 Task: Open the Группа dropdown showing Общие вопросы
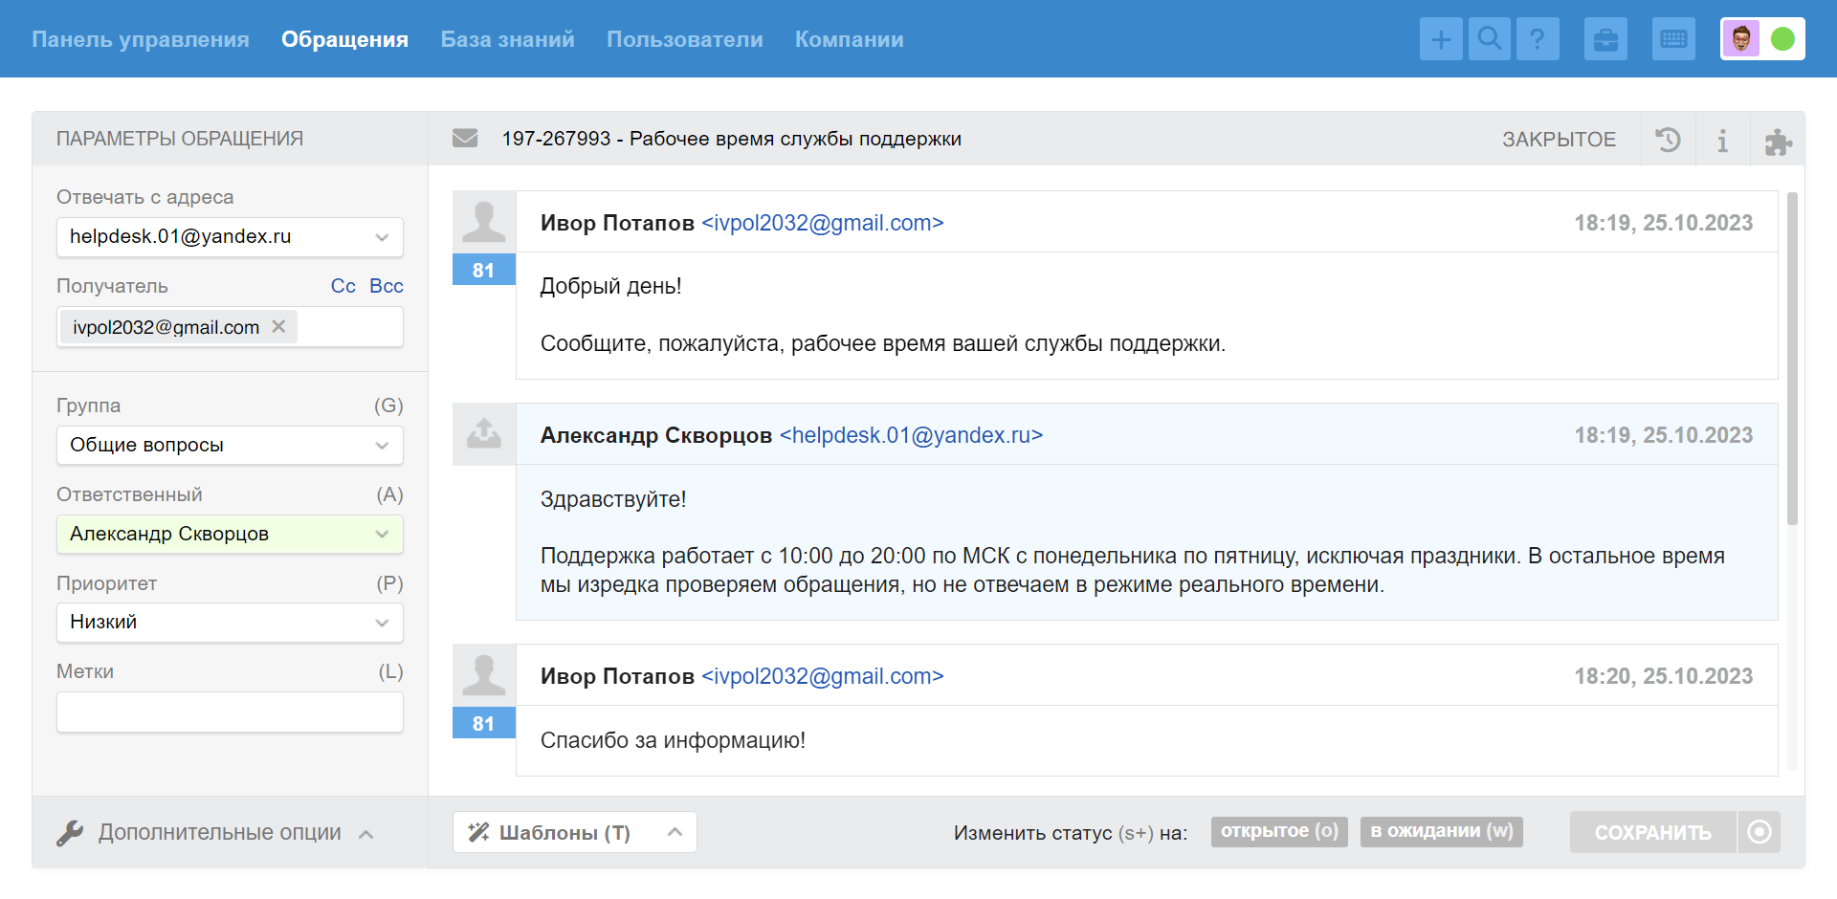point(230,445)
